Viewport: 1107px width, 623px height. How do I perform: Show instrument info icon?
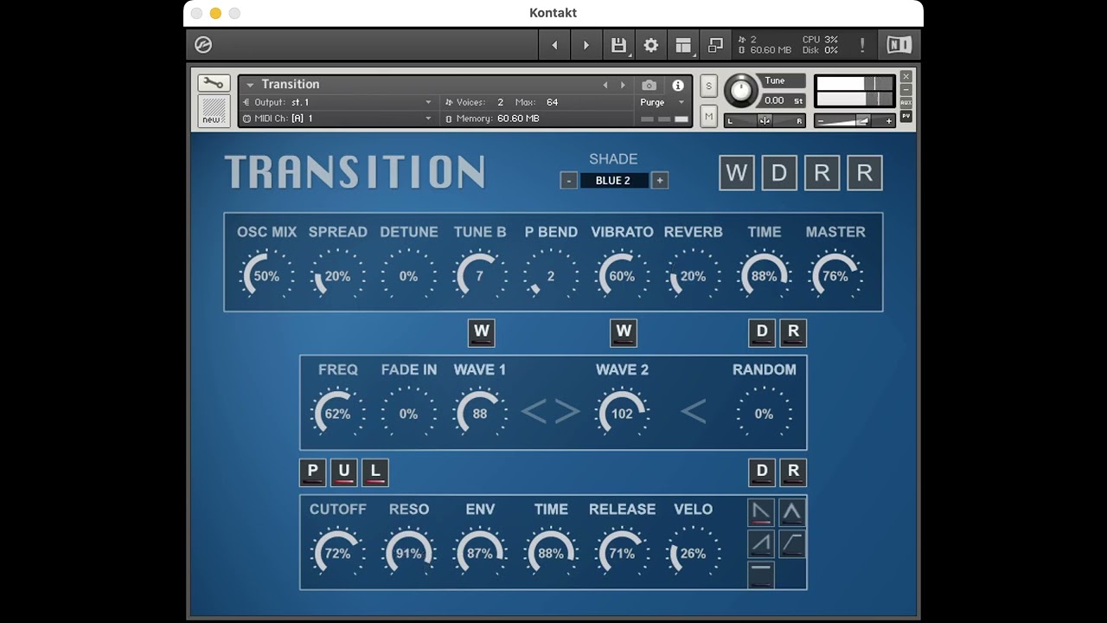click(678, 85)
